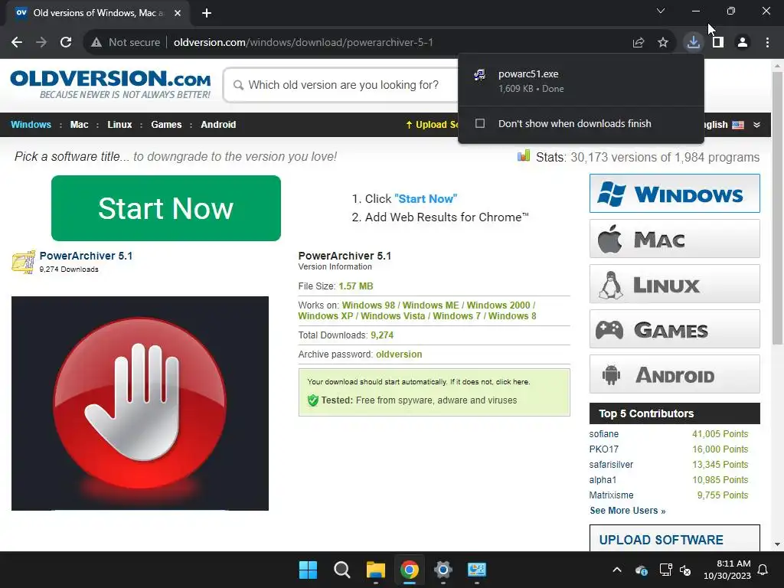This screenshot has width=784, height=588.
Task: Click the Upload Software link in the nav bar
Action: [x=432, y=125]
